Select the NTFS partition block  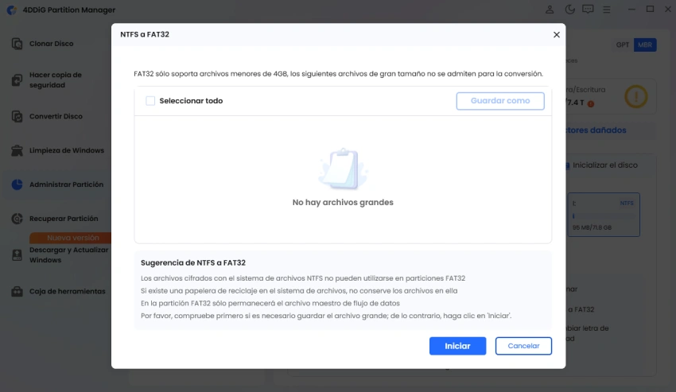click(x=604, y=215)
